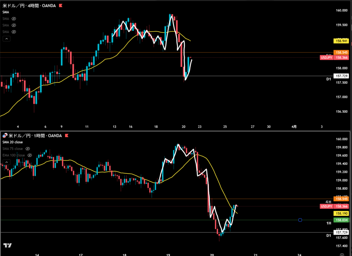The height and width of the screenshot is (256, 352).
Task: Open chart settings gear in the bottom-right corner
Action: click(342, 254)
